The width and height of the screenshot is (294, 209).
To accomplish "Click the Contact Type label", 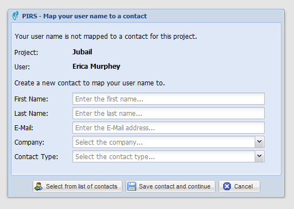I will [x=37, y=157].
